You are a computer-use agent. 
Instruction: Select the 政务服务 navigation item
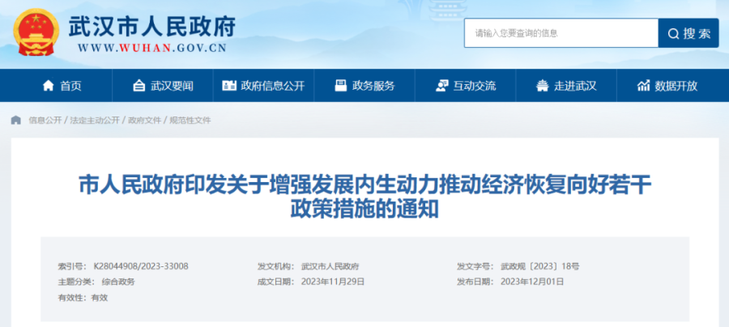click(x=364, y=86)
